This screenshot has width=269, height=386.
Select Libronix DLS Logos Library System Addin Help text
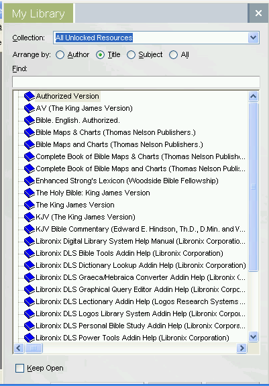(141, 313)
